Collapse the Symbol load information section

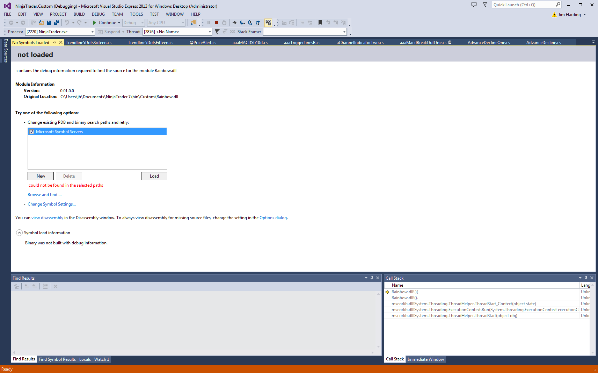click(x=20, y=233)
